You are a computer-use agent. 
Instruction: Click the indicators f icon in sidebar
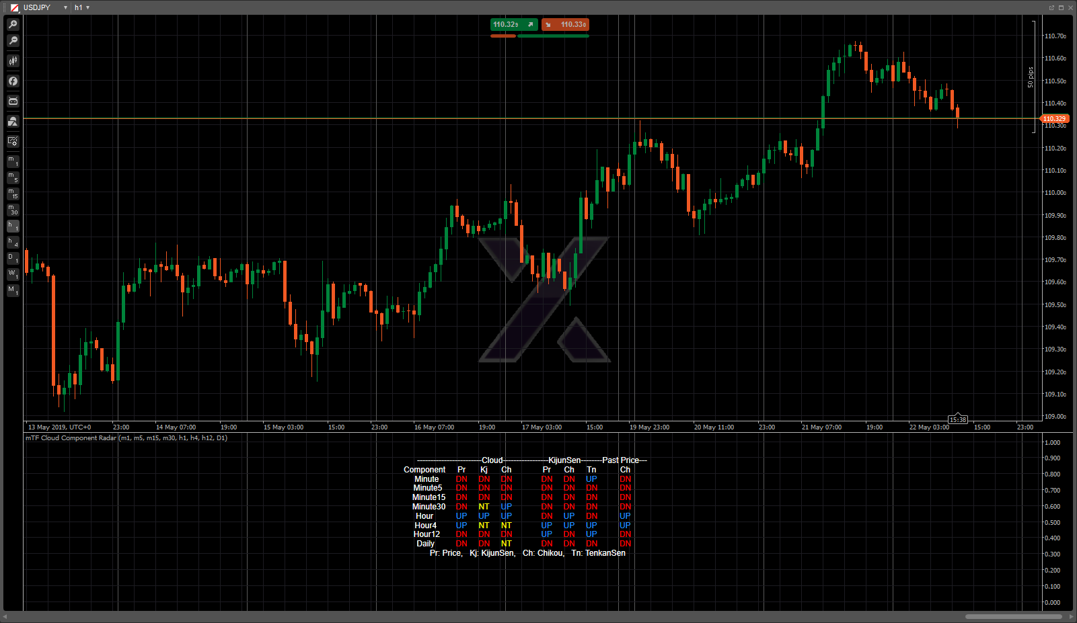point(13,81)
